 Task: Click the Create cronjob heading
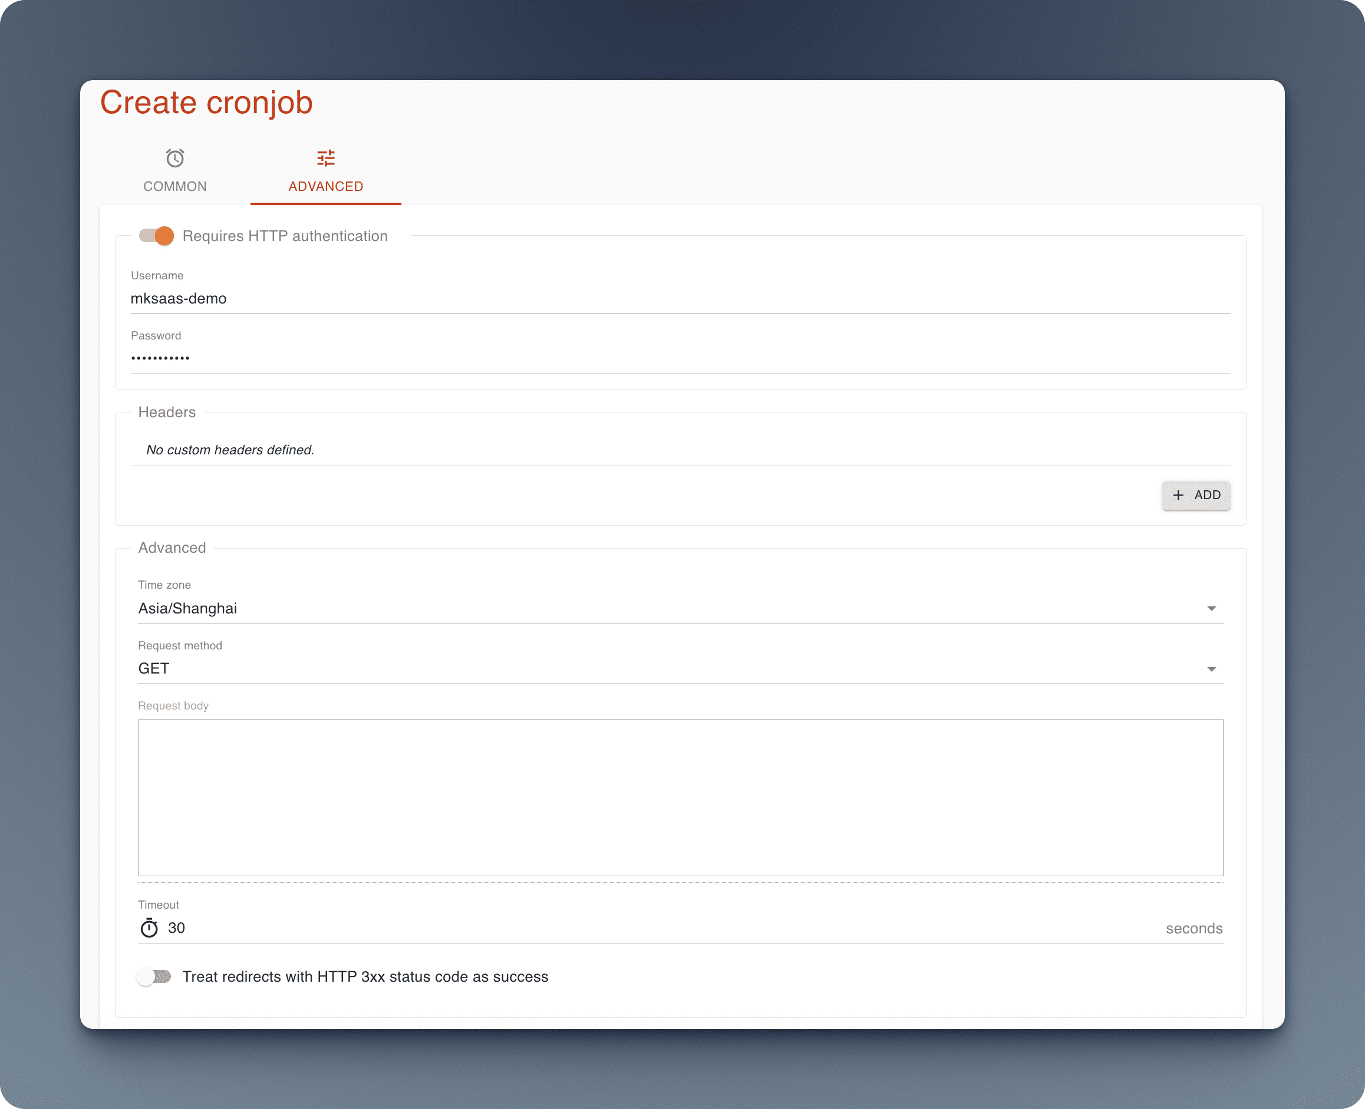206,102
